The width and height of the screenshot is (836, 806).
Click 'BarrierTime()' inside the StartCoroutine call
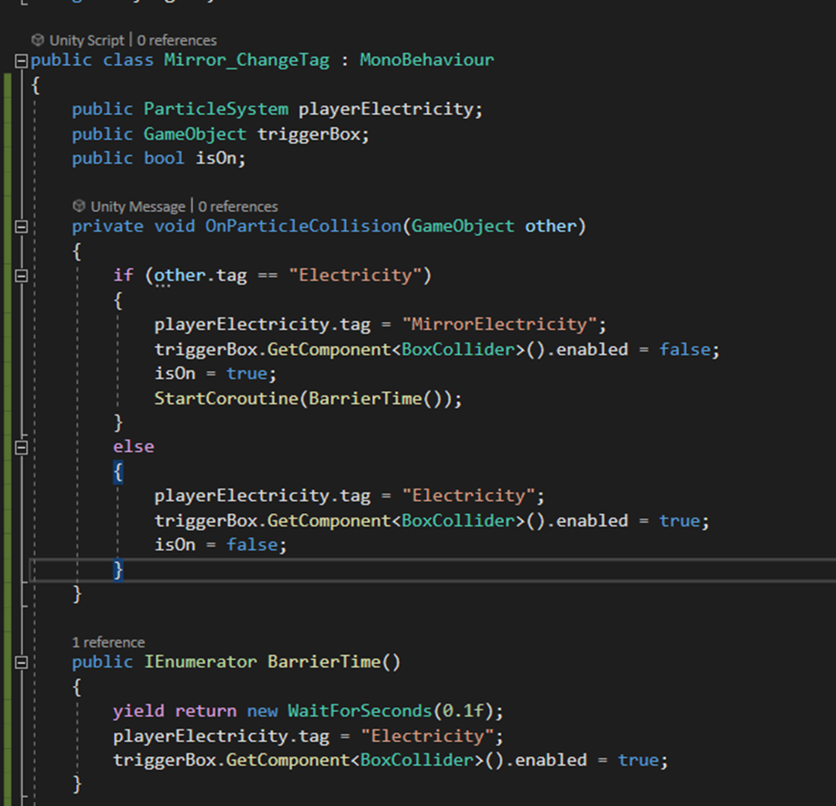(375, 399)
